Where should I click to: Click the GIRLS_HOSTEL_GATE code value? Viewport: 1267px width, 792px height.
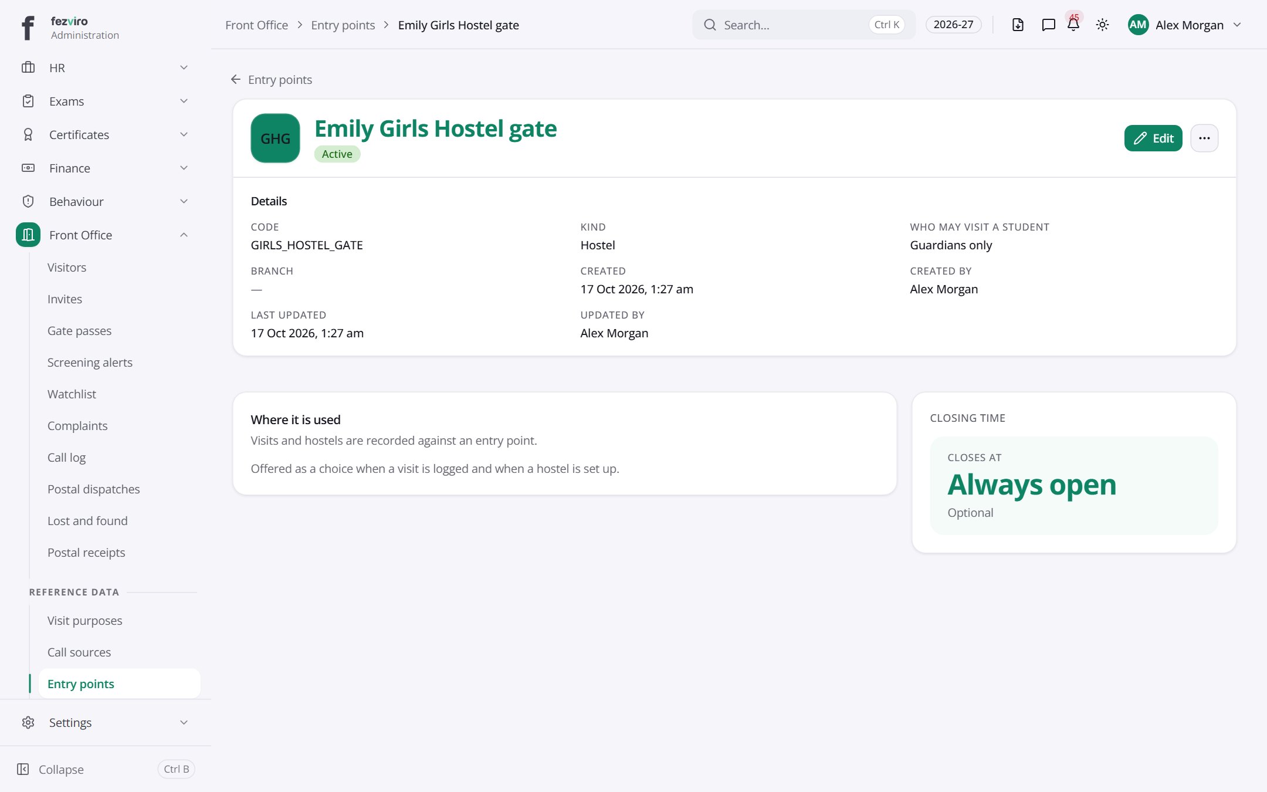click(x=307, y=245)
